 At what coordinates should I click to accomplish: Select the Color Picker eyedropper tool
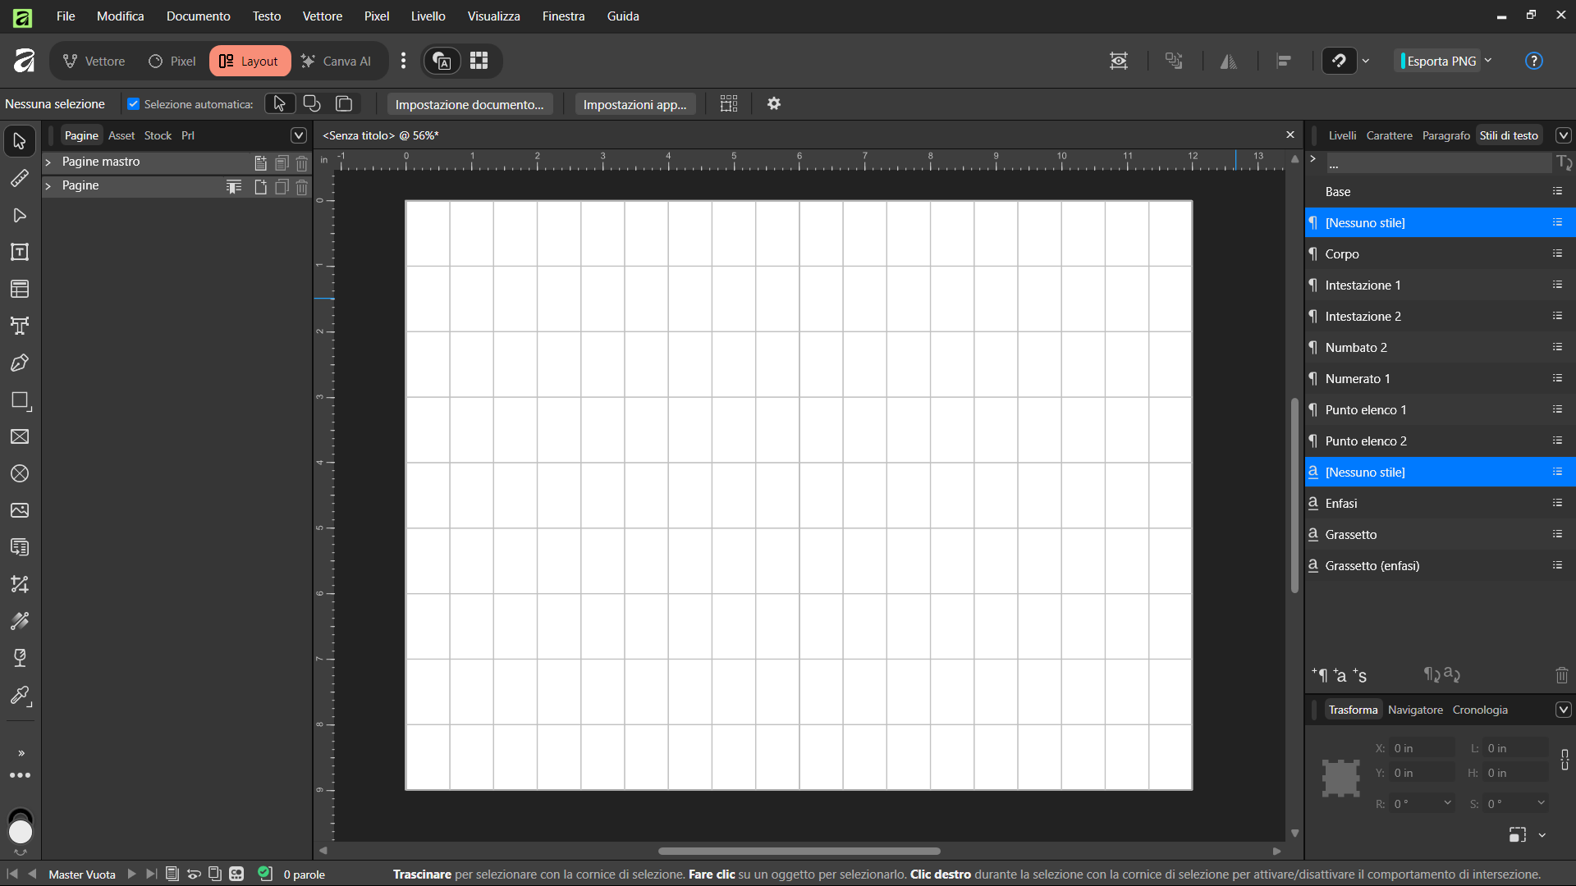(20, 696)
